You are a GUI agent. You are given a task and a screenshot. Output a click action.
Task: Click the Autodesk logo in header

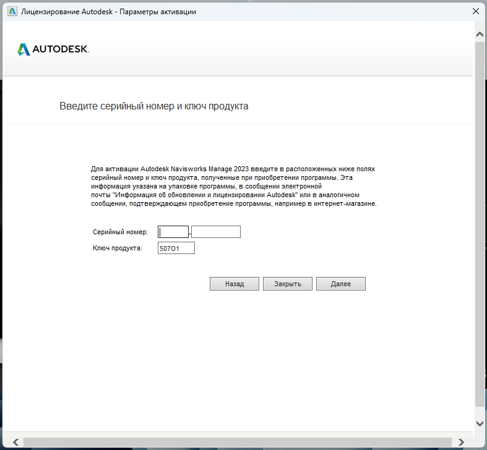point(53,49)
